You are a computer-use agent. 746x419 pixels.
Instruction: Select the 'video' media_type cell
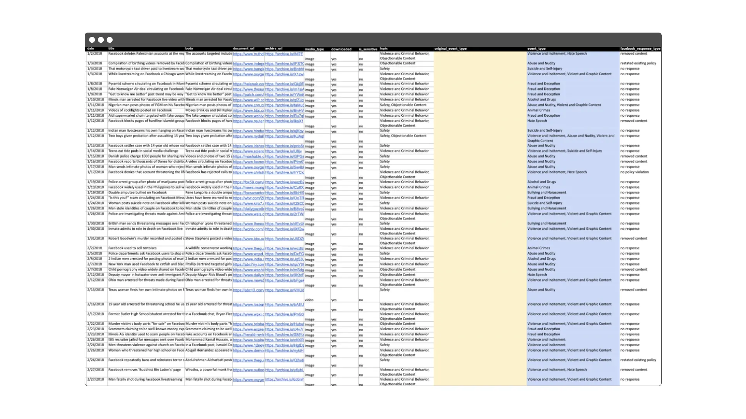click(x=309, y=300)
